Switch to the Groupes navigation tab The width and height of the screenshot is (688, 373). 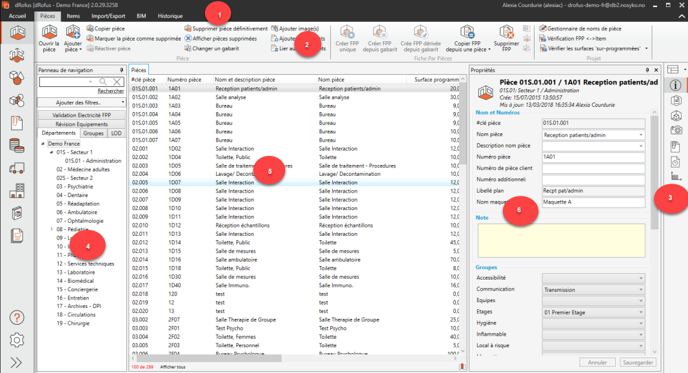click(93, 133)
